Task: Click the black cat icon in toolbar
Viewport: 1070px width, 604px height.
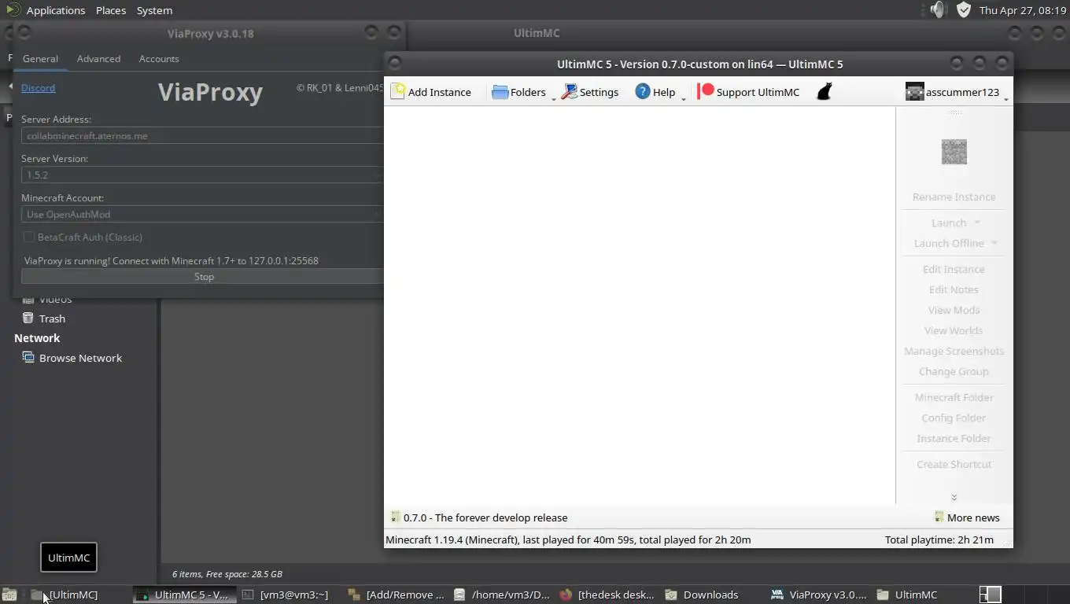Action: click(x=824, y=92)
